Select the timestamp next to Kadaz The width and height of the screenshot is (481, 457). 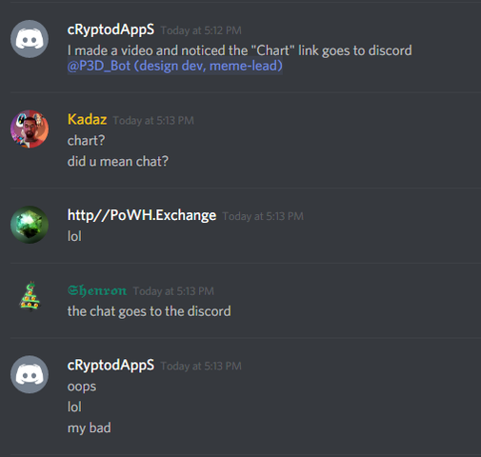click(x=153, y=121)
